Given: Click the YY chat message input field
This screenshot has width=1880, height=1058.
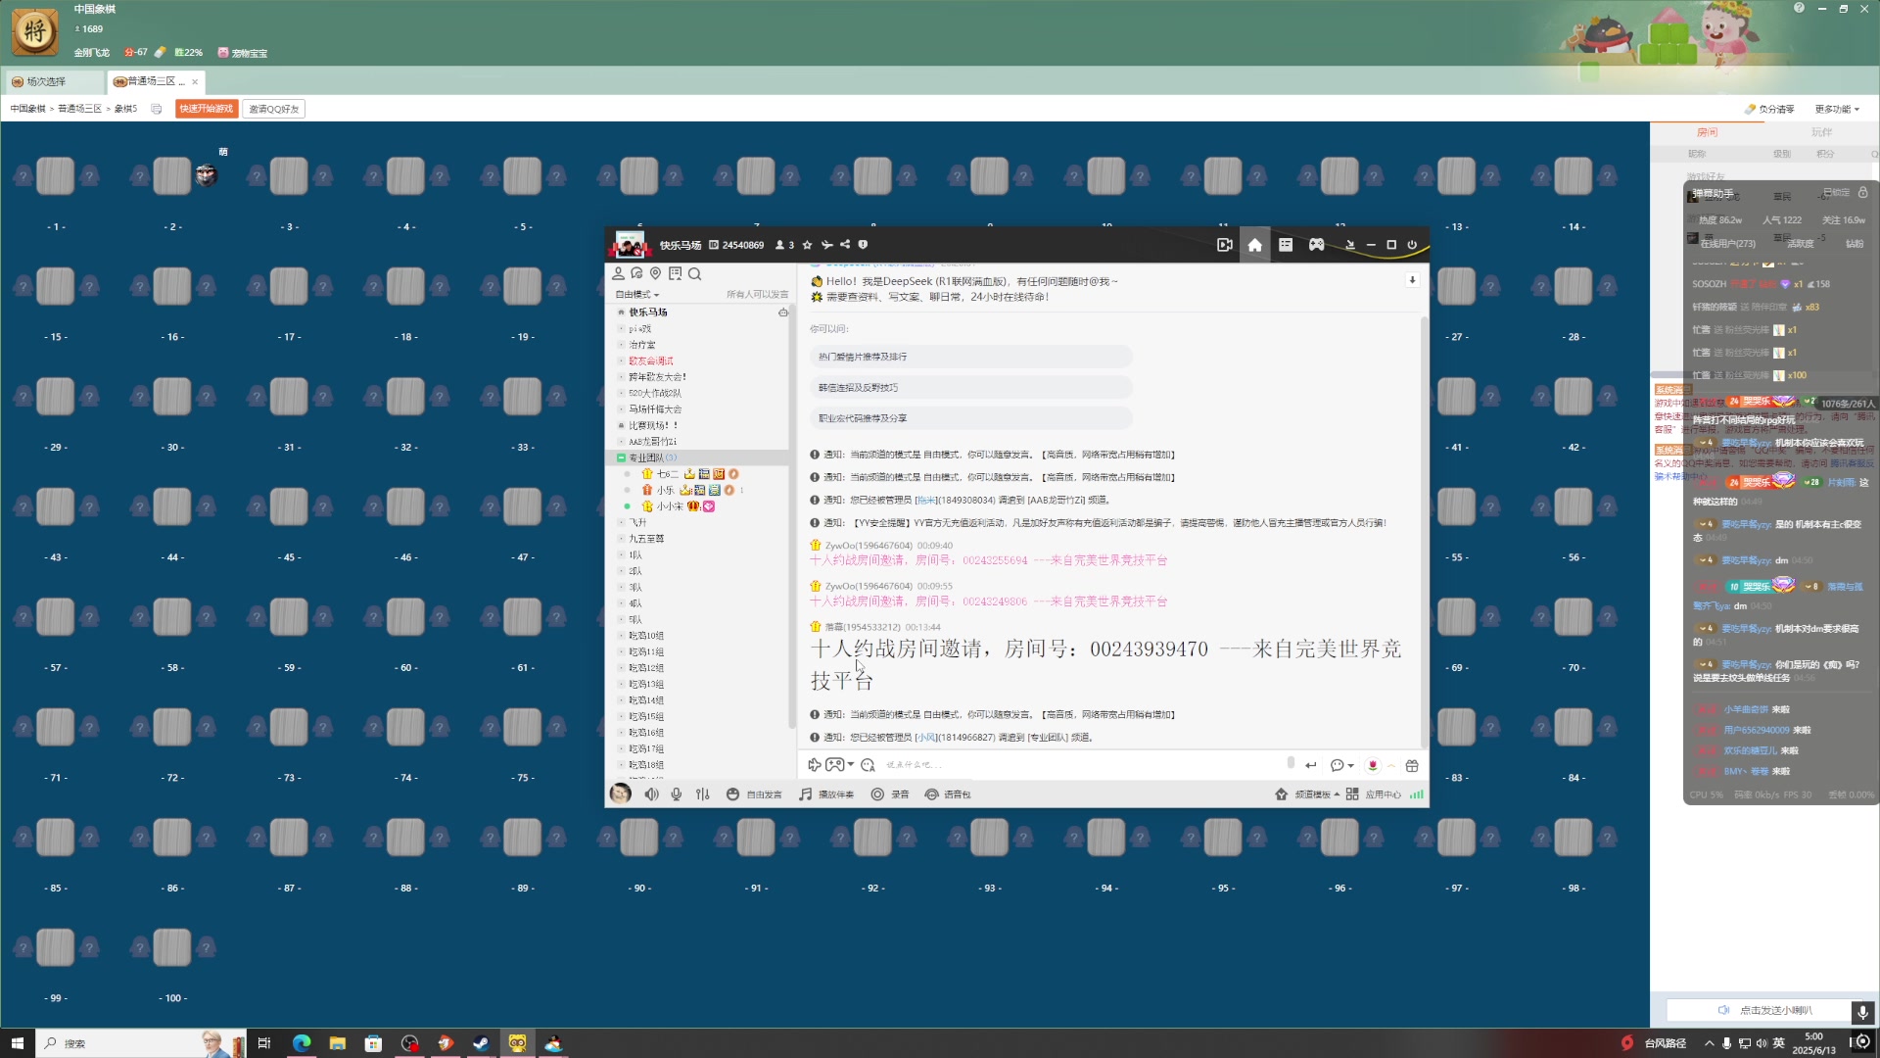Looking at the screenshot, I should coord(1082,765).
